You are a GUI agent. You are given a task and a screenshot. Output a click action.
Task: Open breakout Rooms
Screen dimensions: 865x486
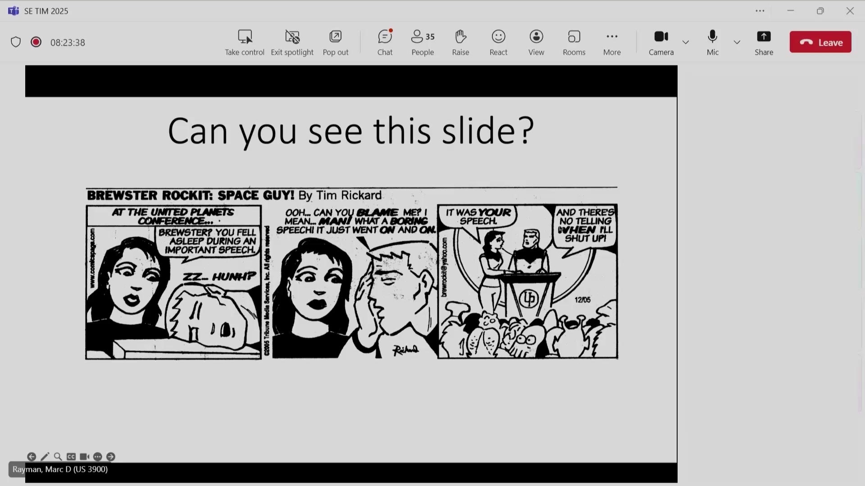tap(574, 42)
